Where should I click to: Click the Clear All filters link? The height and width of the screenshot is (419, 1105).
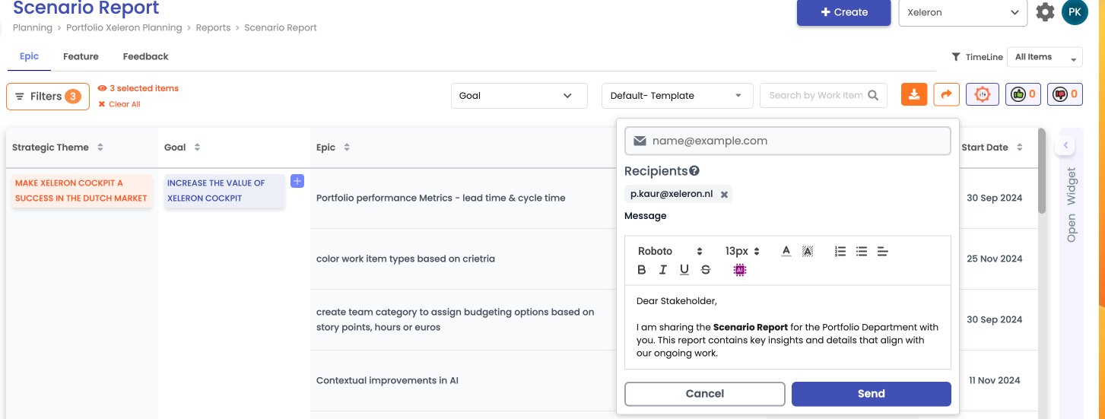124,104
